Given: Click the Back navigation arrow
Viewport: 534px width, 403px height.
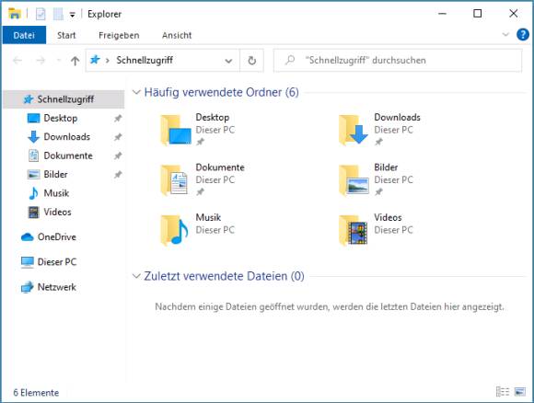Looking at the screenshot, I should (x=17, y=61).
